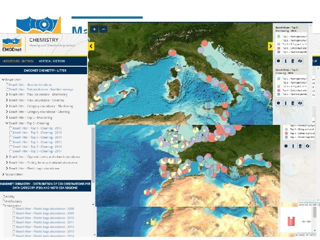320x240 pixels.
Task: Load Beach litter - Top 5 - Cleaning - 2013
Action: tap(37, 132)
